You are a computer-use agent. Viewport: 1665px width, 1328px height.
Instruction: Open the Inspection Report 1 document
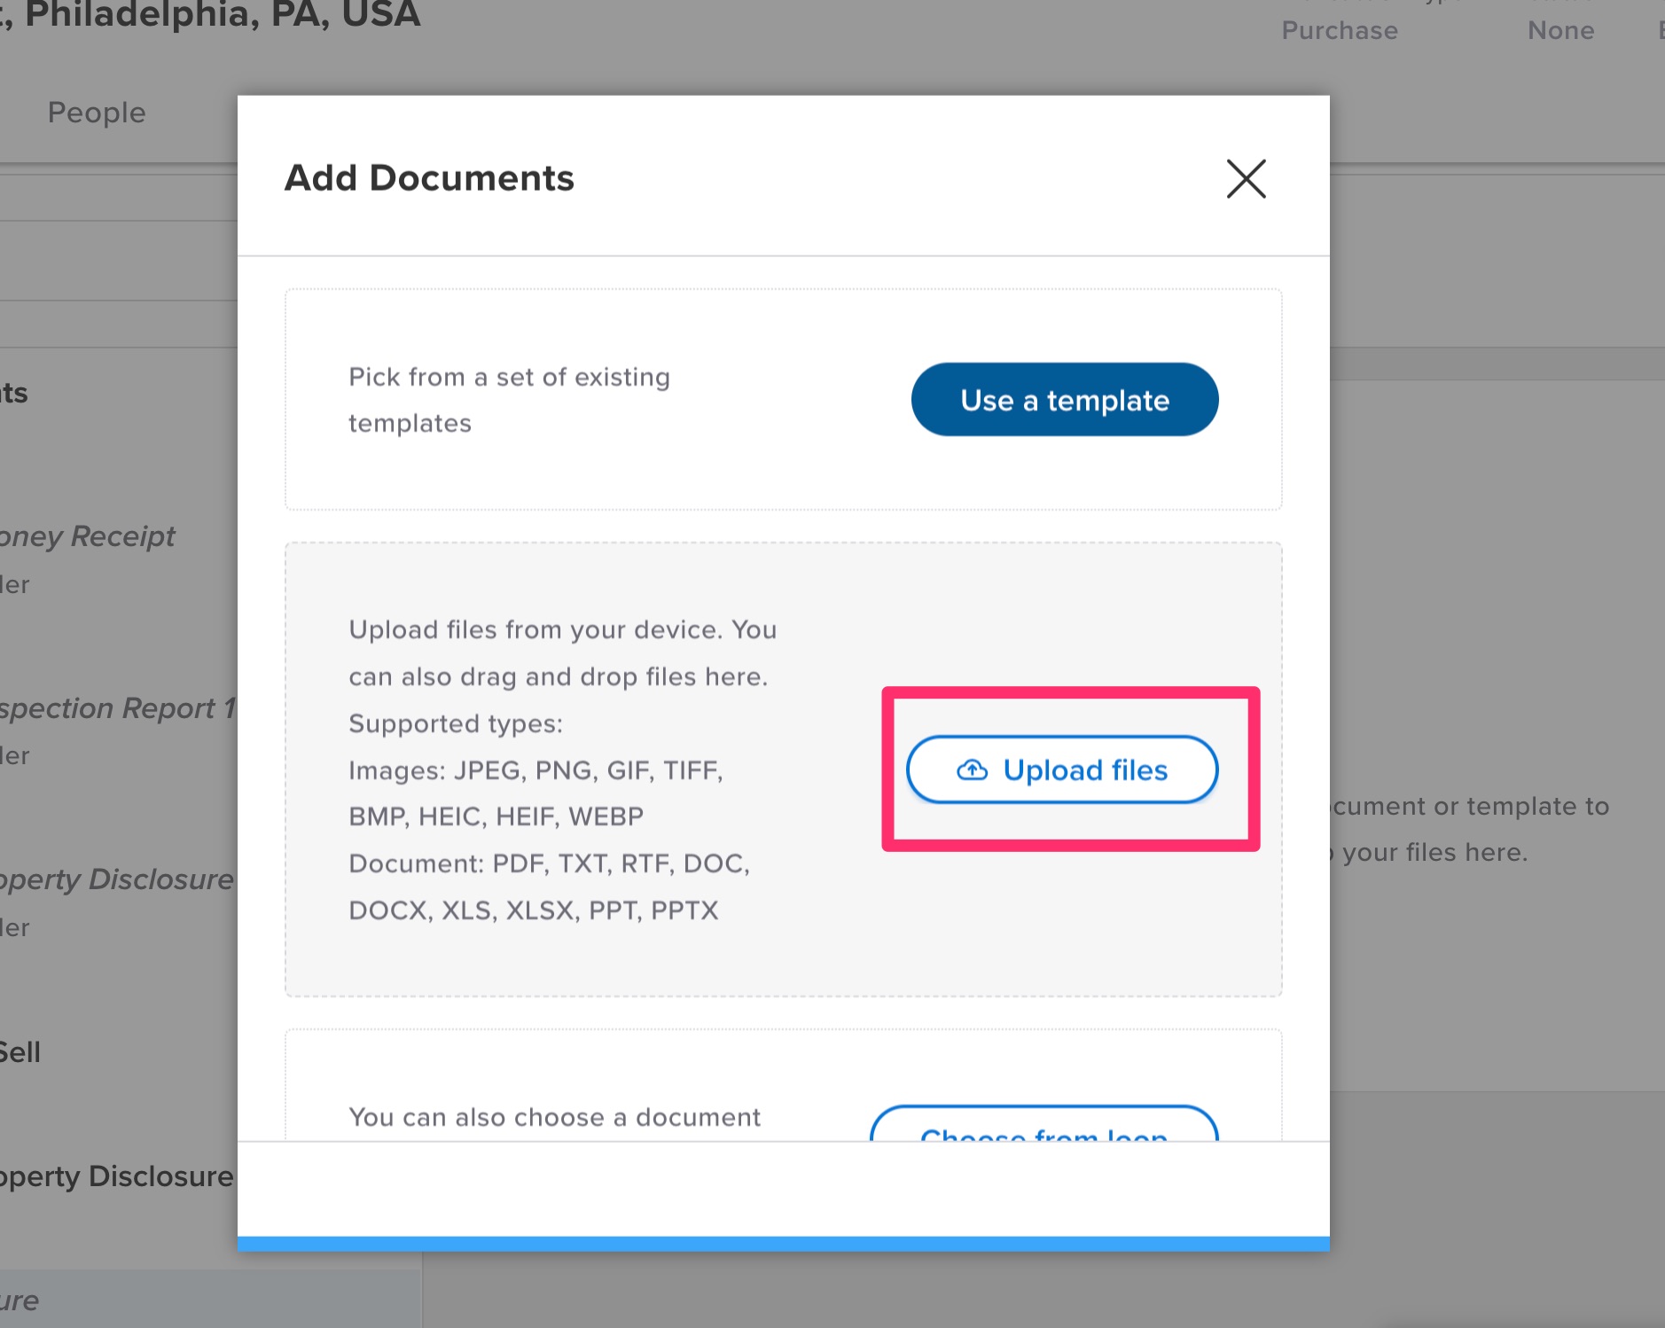coord(116,707)
